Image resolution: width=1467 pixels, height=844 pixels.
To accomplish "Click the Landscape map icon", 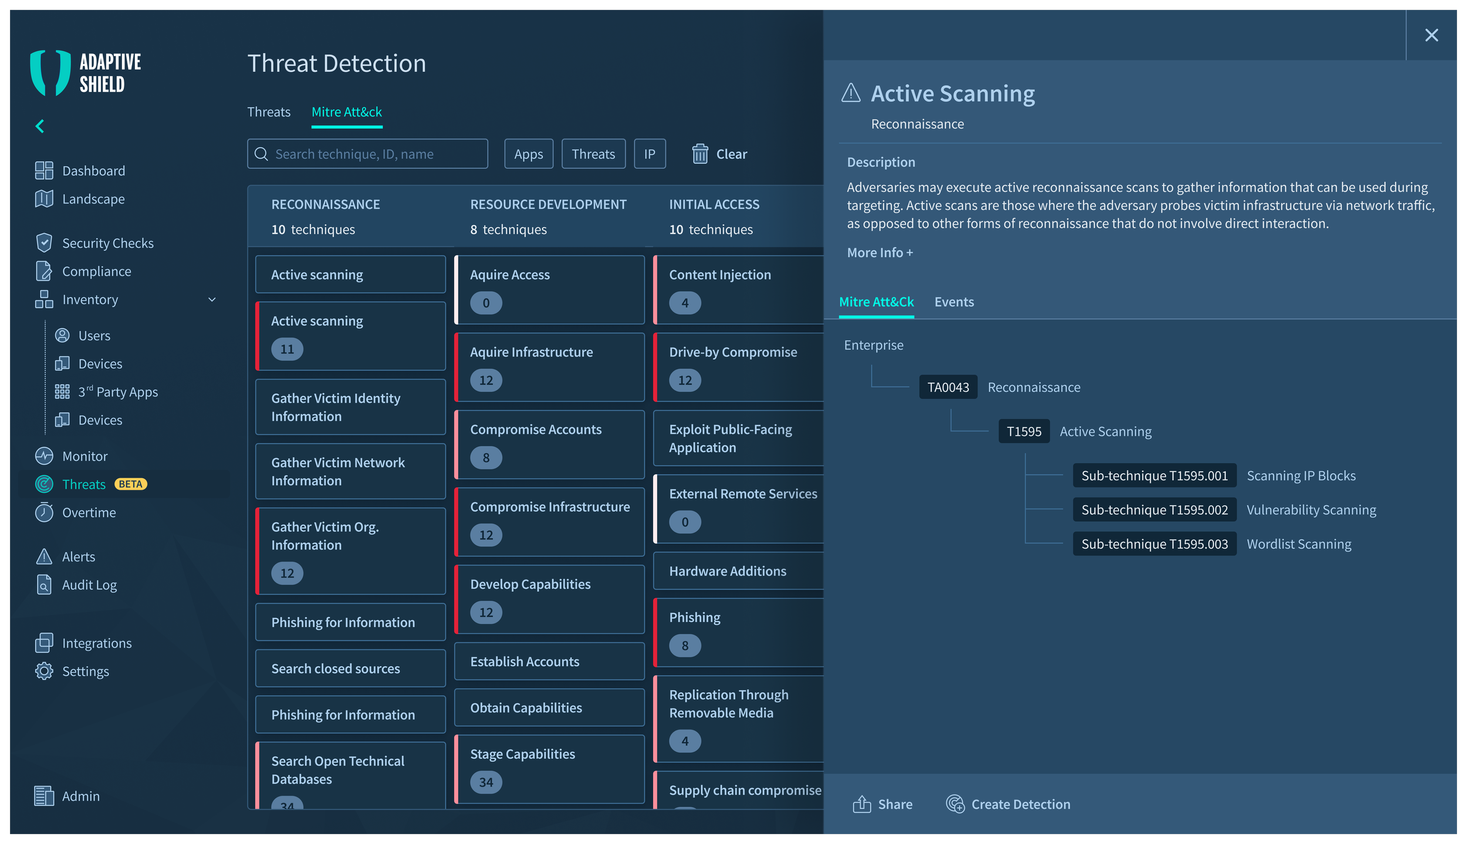I will (x=44, y=199).
